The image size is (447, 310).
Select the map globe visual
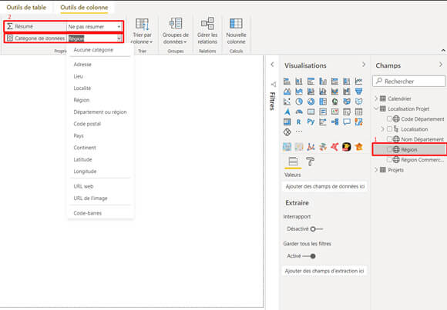[334, 102]
